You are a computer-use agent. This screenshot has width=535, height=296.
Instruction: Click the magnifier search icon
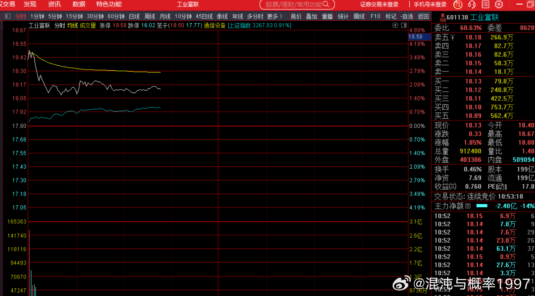pyautogui.click(x=326, y=4)
